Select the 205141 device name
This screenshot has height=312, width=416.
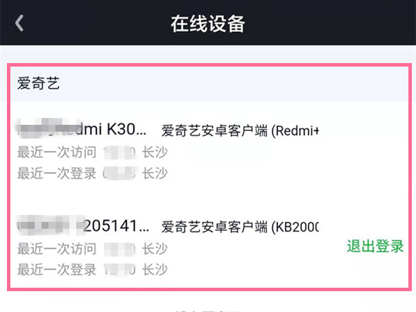[116, 225]
